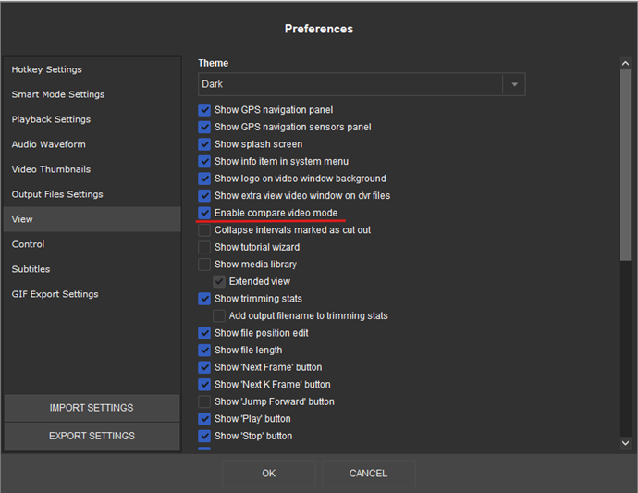Open Hotkey Settings section
The image size is (638, 493).
click(92, 69)
